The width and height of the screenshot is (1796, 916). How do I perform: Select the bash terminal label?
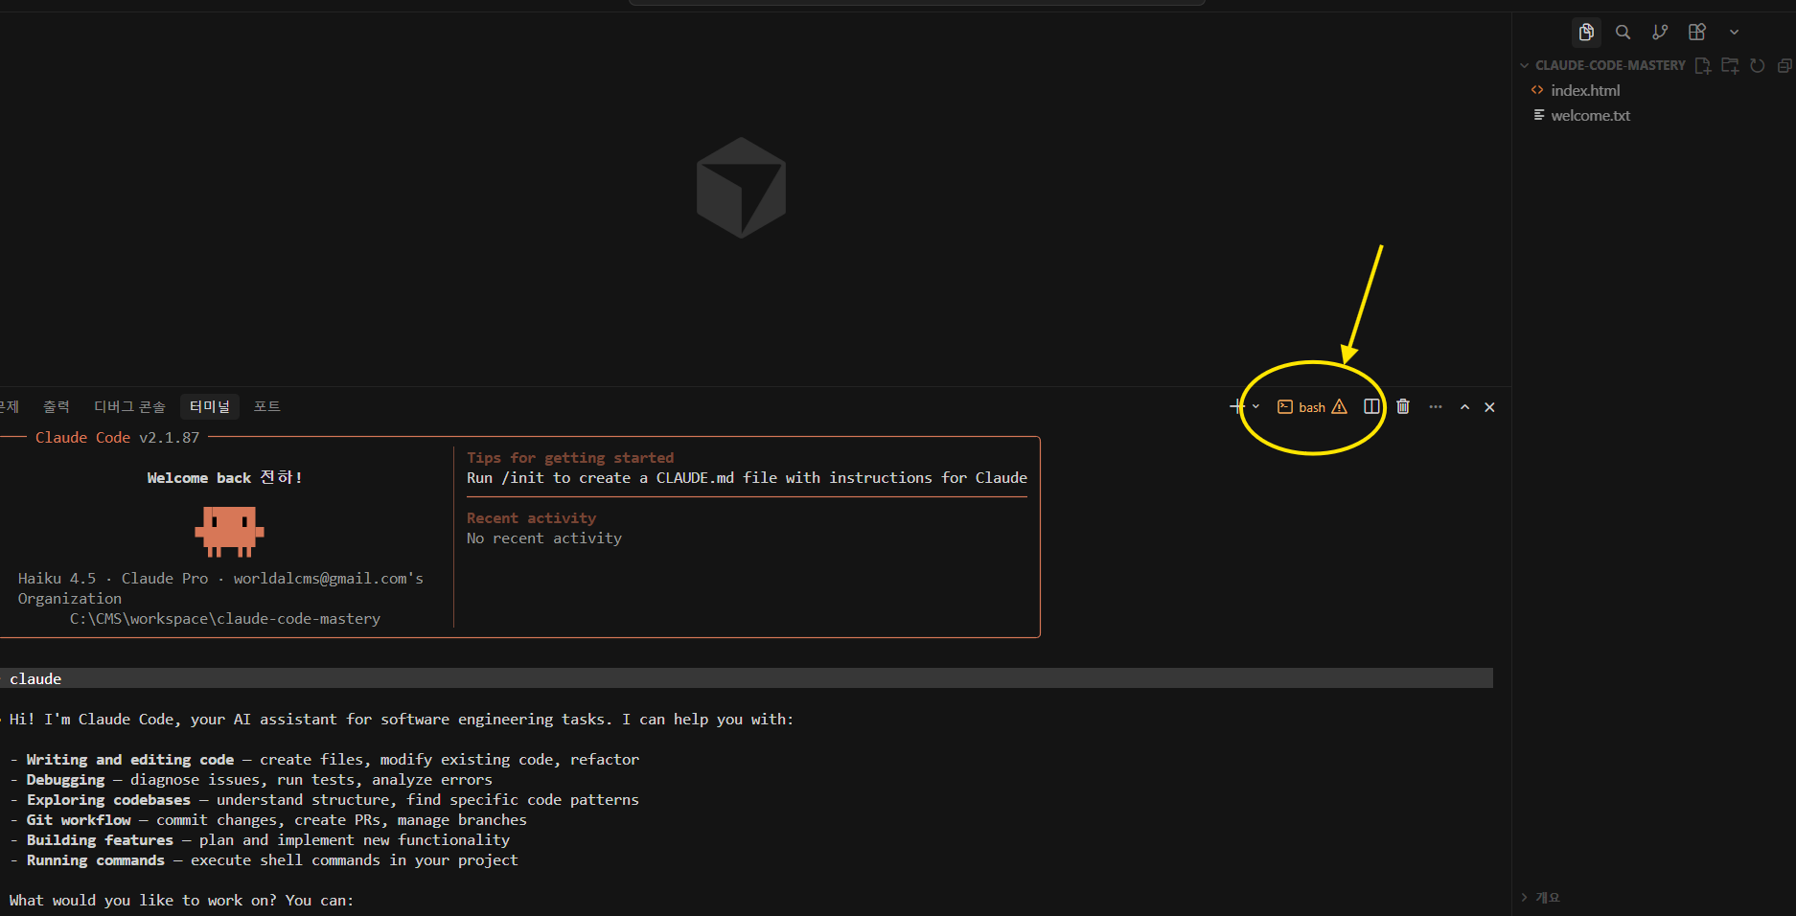click(x=1312, y=407)
